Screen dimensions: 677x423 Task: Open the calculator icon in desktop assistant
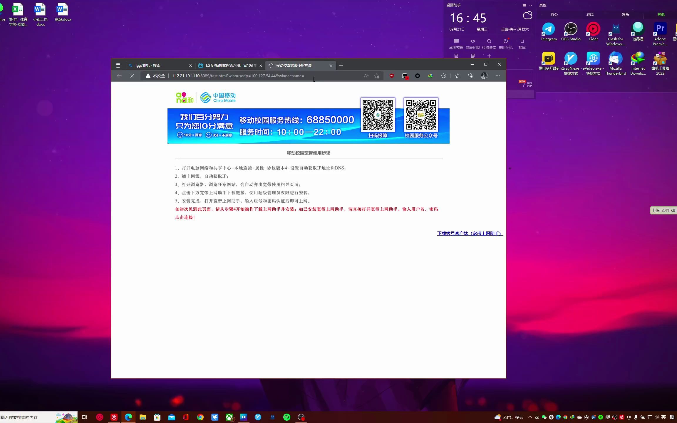coord(456,56)
